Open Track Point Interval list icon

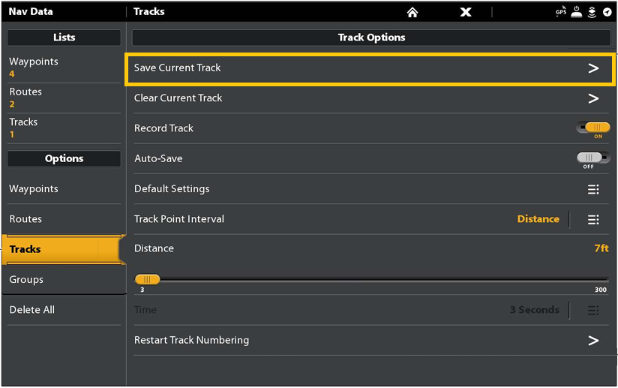[593, 219]
